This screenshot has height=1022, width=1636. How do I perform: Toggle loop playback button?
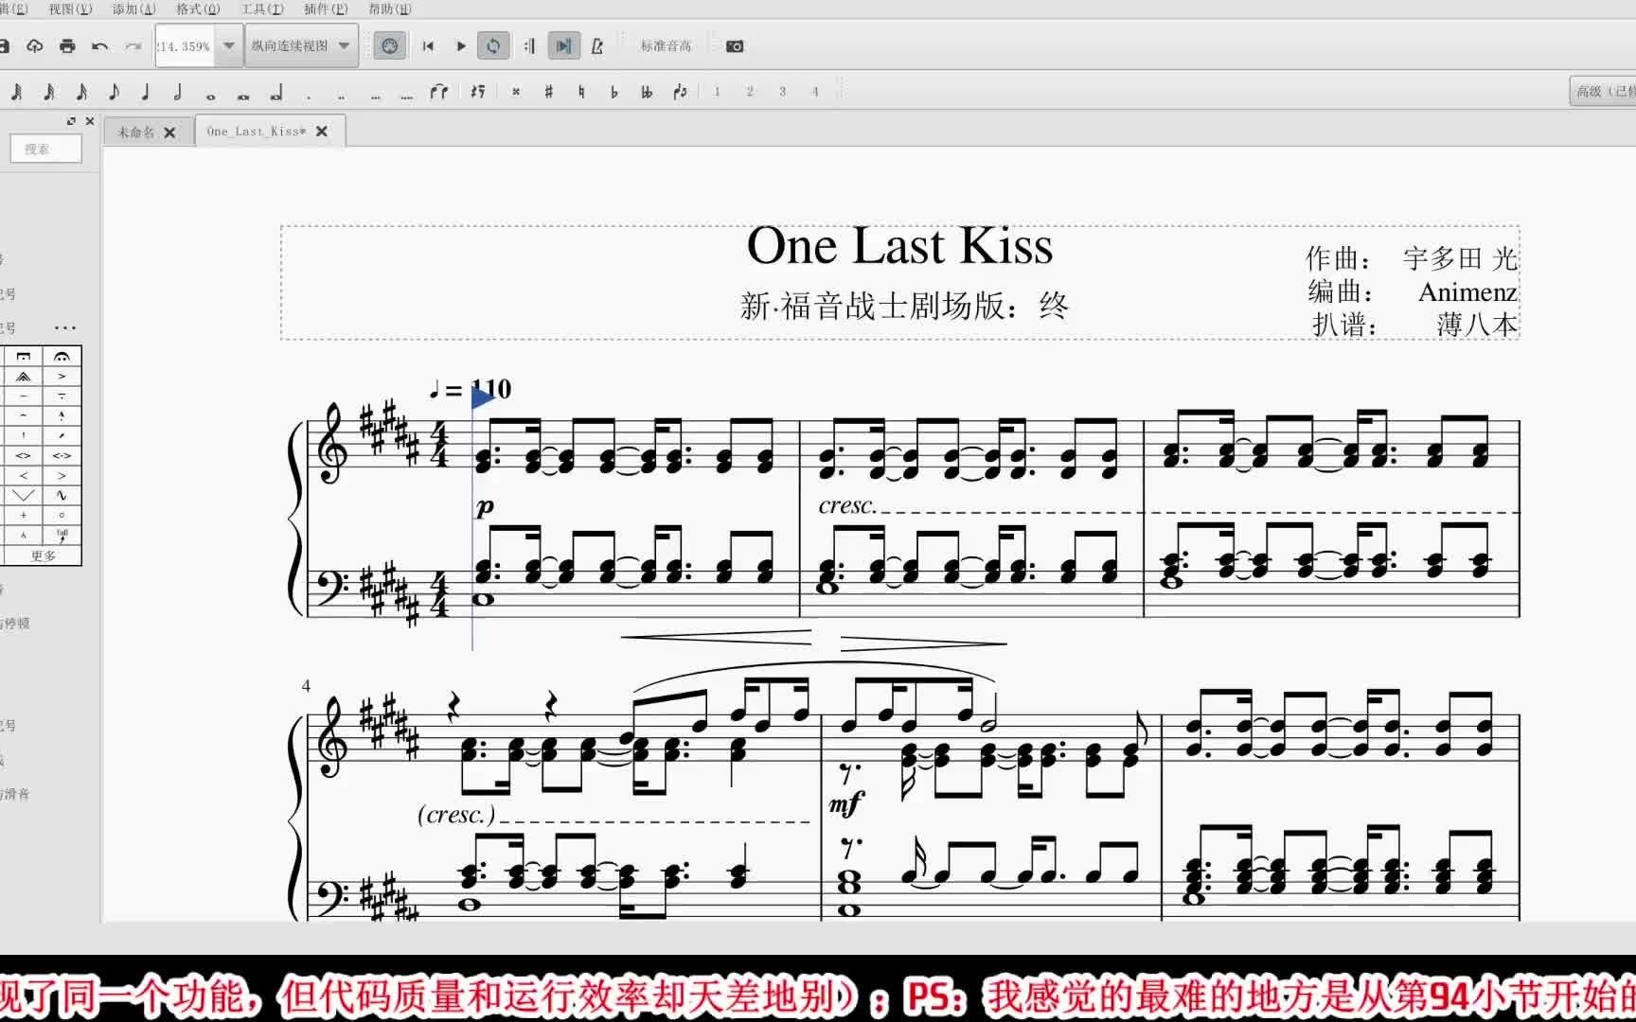493,45
